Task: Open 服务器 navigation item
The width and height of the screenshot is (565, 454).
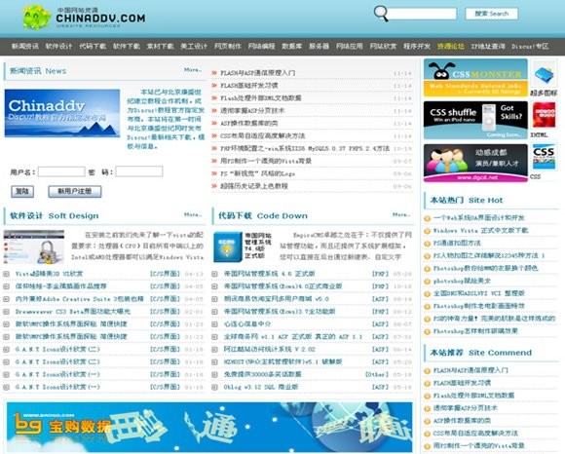Action: tap(319, 46)
